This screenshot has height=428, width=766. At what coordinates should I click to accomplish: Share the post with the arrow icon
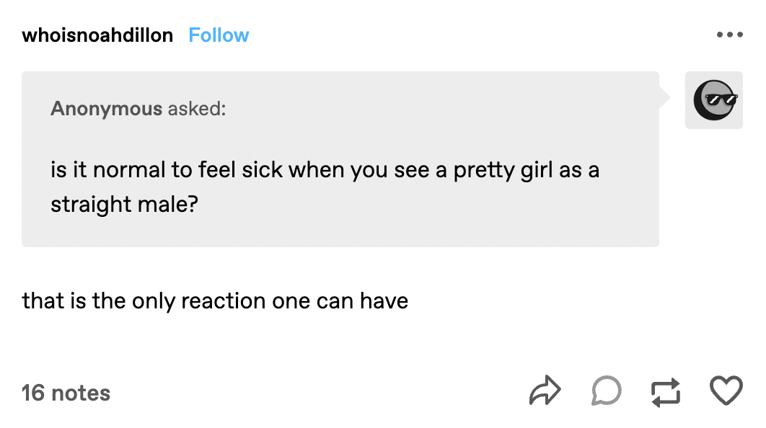pyautogui.click(x=545, y=391)
